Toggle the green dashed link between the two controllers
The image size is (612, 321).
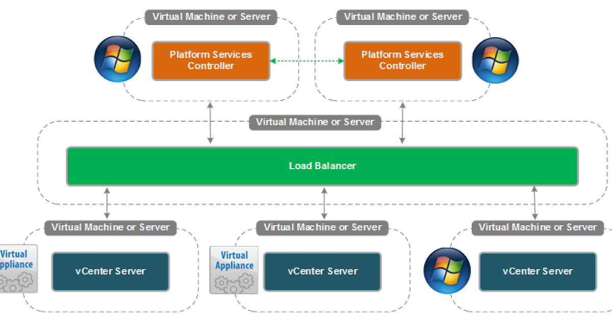[307, 61]
